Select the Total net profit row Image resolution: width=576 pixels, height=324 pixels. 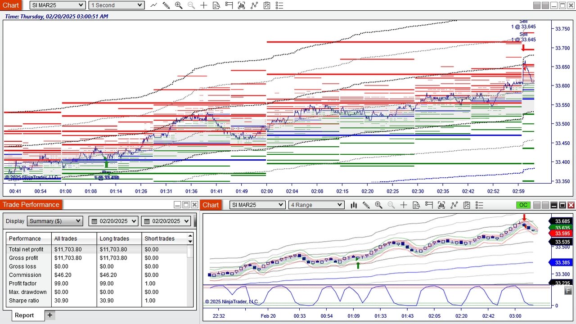pyautogui.click(x=97, y=249)
